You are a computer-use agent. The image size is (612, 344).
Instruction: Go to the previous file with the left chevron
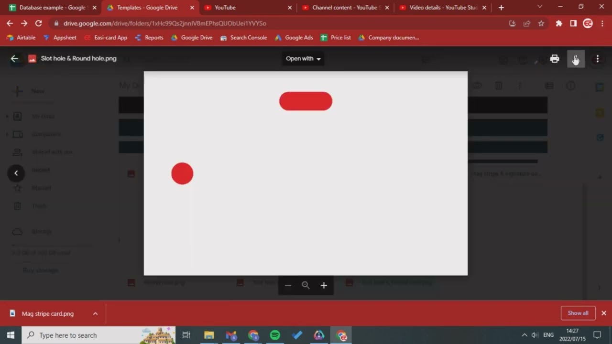(16, 173)
